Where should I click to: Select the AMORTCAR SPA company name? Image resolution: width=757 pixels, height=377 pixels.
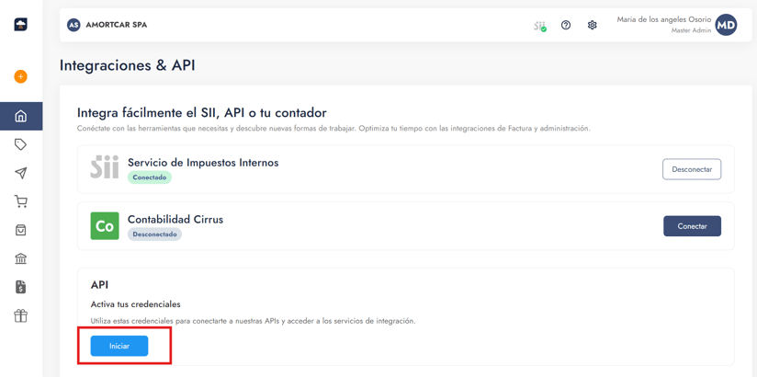pos(116,25)
